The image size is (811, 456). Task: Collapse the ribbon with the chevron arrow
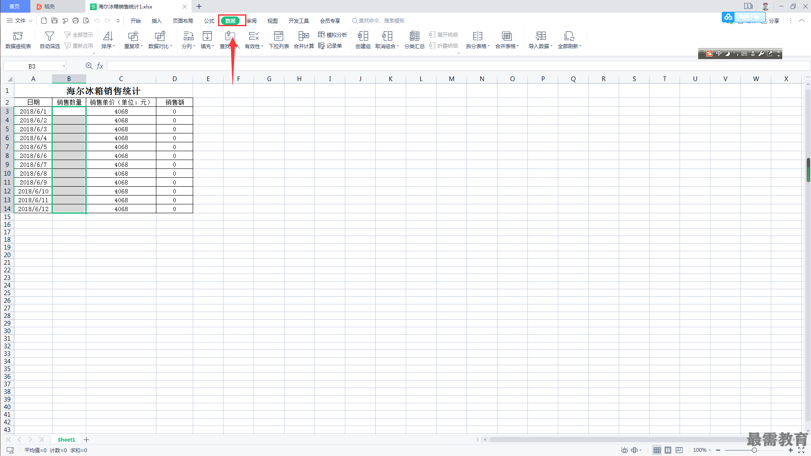[x=801, y=20]
